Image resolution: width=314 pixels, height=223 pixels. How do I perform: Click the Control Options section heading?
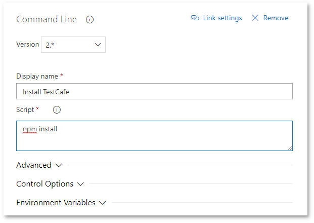click(45, 184)
